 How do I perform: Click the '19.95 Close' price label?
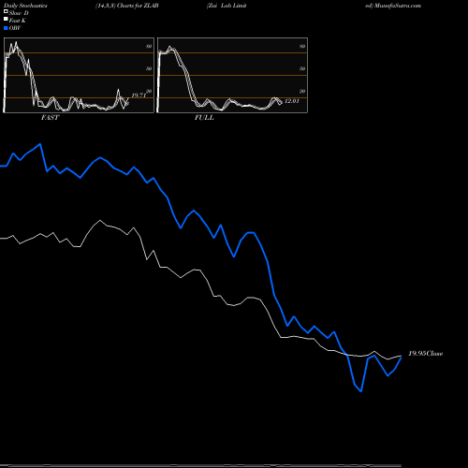tap(426, 354)
